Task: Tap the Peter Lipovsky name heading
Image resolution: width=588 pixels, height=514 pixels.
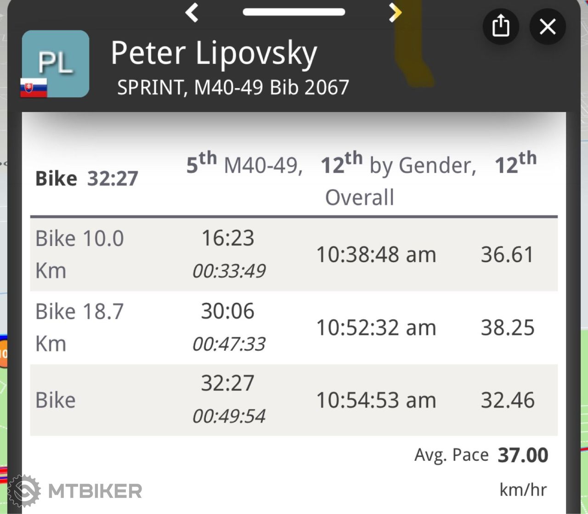Action: tap(214, 54)
